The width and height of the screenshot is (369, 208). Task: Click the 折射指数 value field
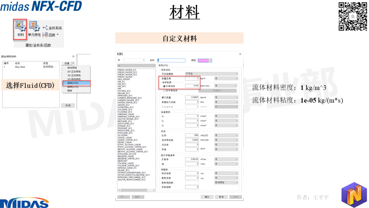click(x=192, y=187)
